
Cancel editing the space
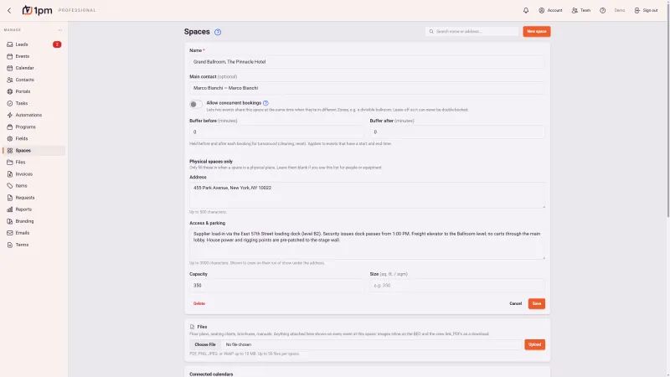point(515,303)
